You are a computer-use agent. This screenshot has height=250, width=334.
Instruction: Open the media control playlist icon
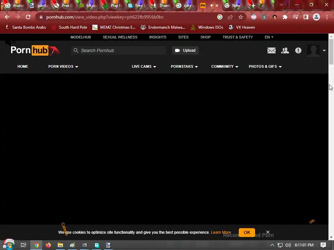pyautogui.click(x=296, y=17)
